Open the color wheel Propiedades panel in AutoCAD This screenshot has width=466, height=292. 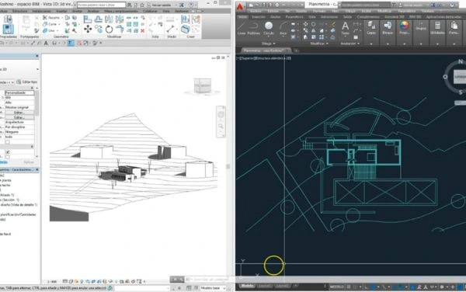pyautogui.click(x=404, y=29)
